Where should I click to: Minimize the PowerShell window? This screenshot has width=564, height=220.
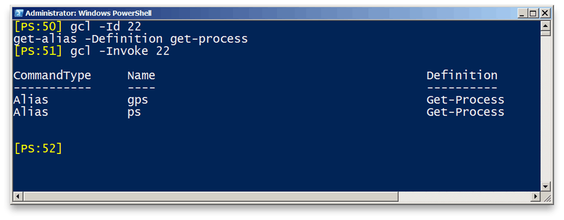[x=523, y=14]
